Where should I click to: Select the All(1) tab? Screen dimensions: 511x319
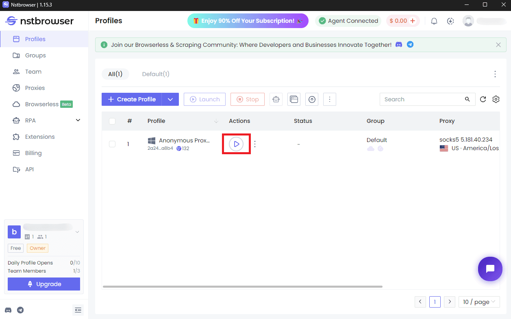coord(115,74)
